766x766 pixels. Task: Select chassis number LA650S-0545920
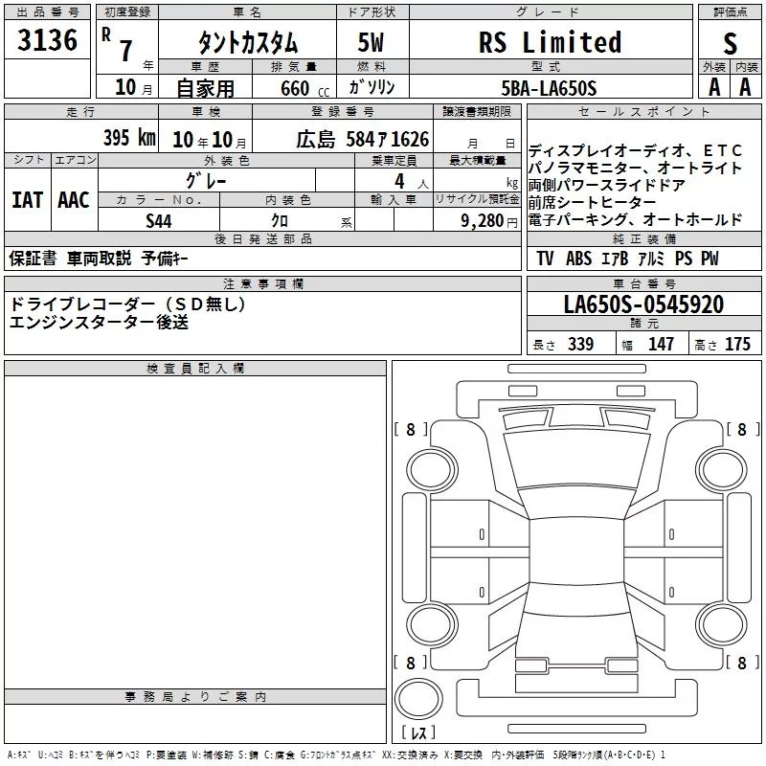tap(643, 304)
